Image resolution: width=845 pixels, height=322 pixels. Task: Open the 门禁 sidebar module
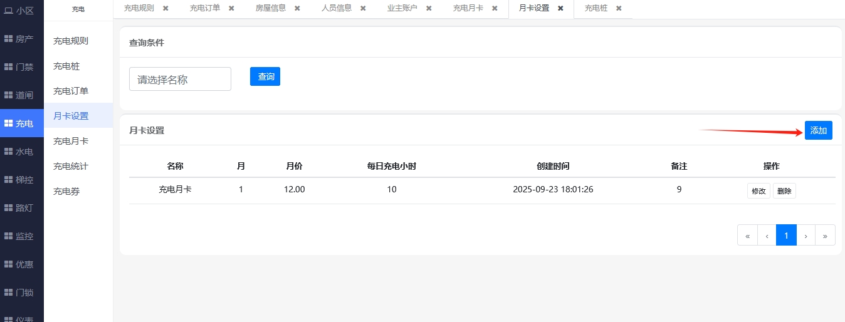(21, 67)
